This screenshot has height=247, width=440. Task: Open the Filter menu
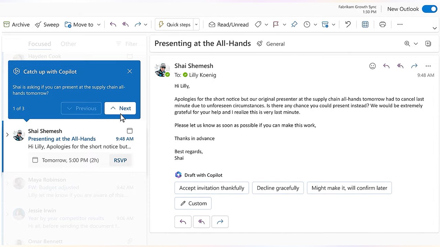pos(126,44)
